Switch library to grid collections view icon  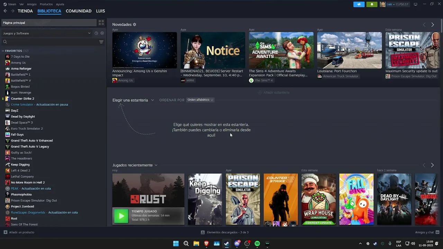click(101, 22)
